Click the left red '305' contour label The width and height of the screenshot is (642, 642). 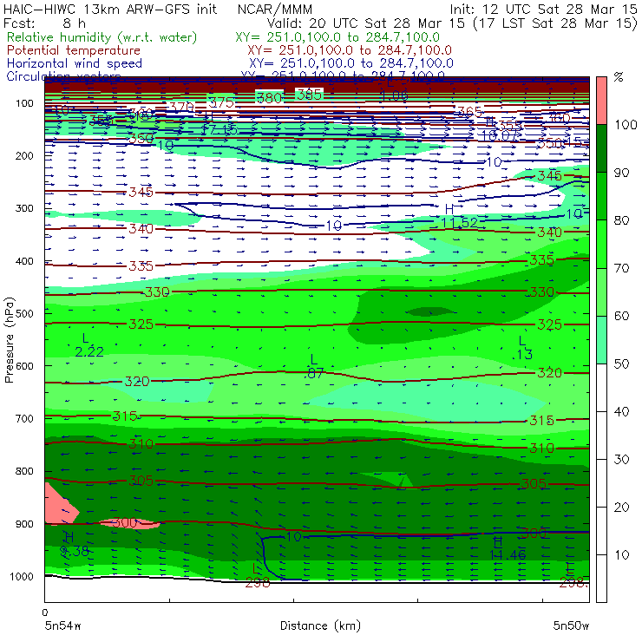(141, 481)
